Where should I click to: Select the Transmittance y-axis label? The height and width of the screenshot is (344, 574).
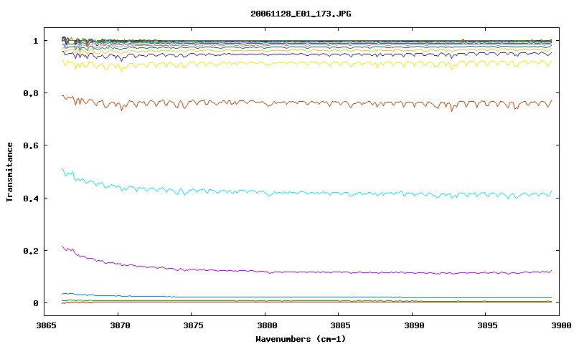click(x=9, y=172)
